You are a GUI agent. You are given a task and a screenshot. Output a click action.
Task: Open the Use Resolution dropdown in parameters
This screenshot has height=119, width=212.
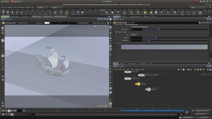click(x=134, y=35)
